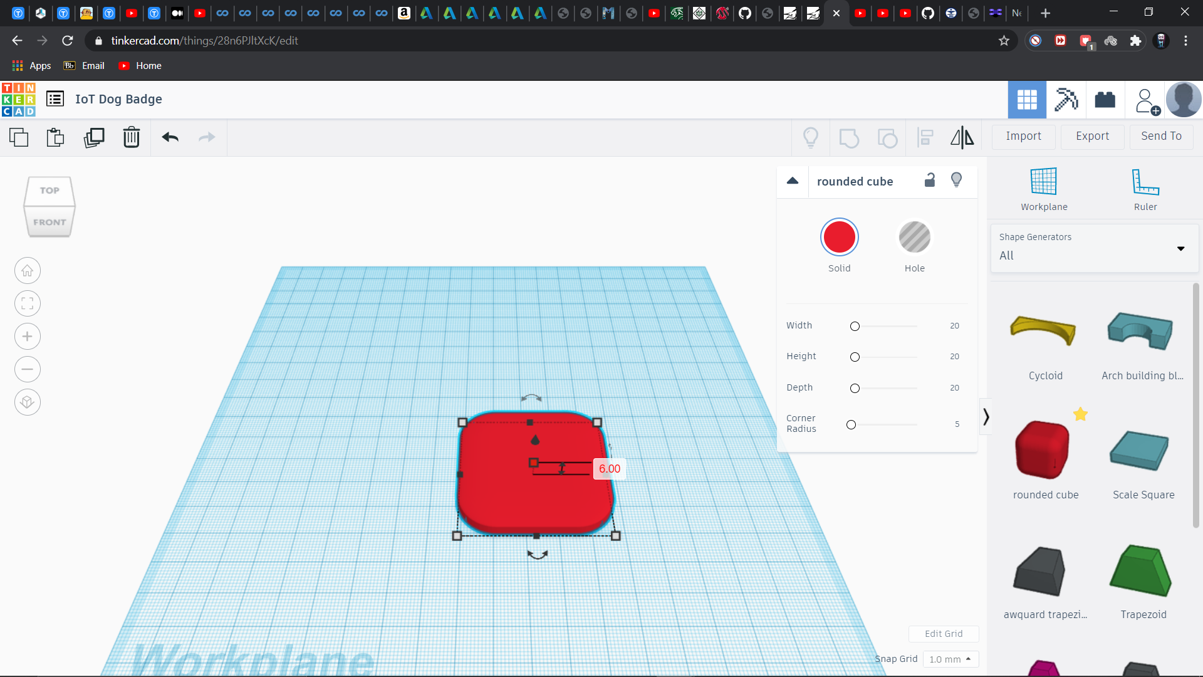Image resolution: width=1203 pixels, height=677 pixels.
Task: Toggle visibility of rounded cube with lightbulb
Action: (x=956, y=180)
